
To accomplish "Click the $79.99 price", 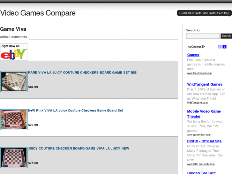I will [33, 125].
